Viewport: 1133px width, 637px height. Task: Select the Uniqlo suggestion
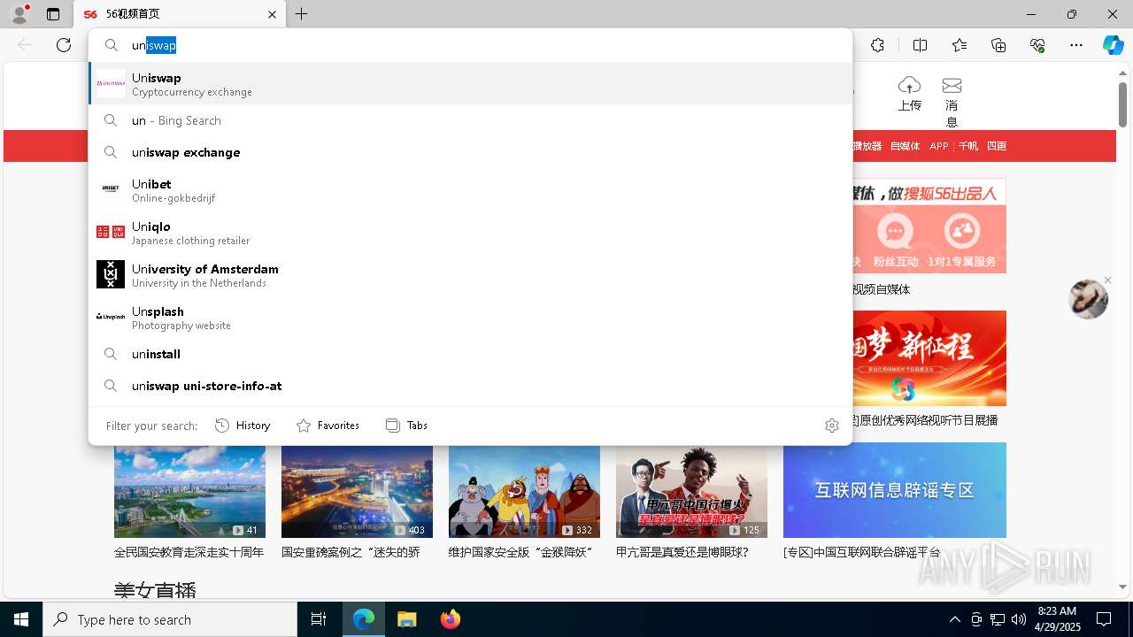[x=470, y=232]
